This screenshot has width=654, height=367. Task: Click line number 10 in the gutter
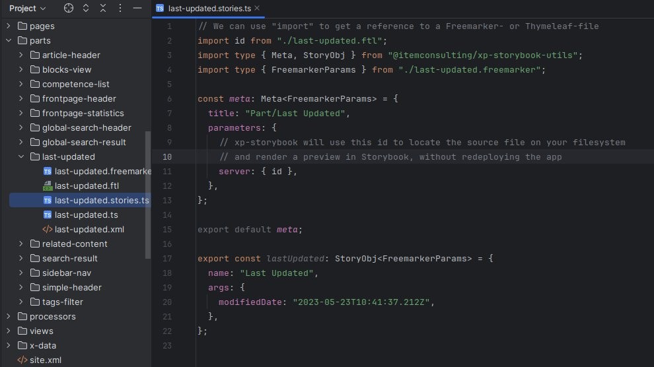tap(167, 156)
